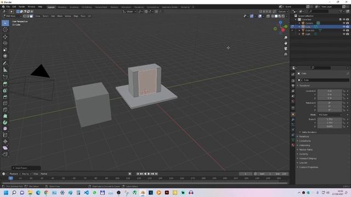Open the Edit menu
The image size is (351, 197).
14,7
